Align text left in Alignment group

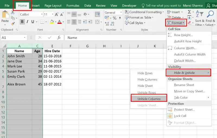[x=69, y=22]
